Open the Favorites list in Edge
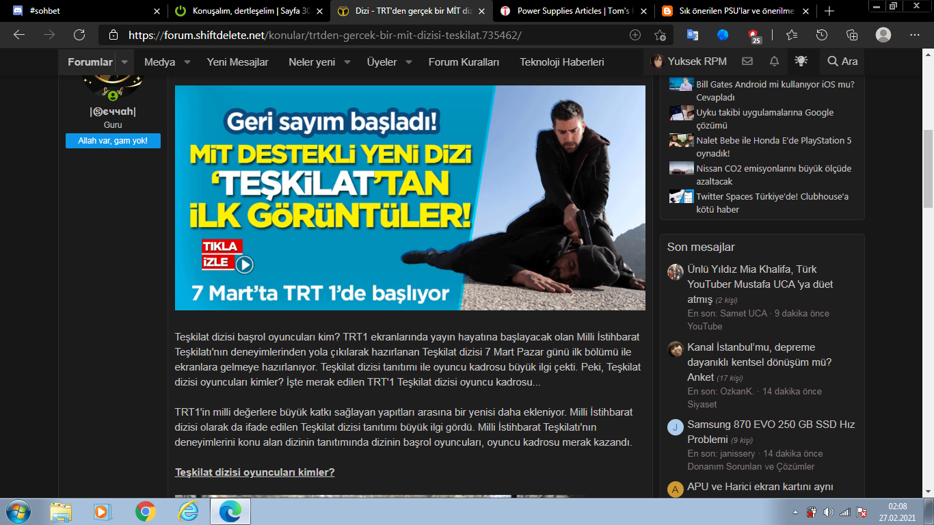The height and width of the screenshot is (525, 934). pyautogui.click(x=792, y=35)
